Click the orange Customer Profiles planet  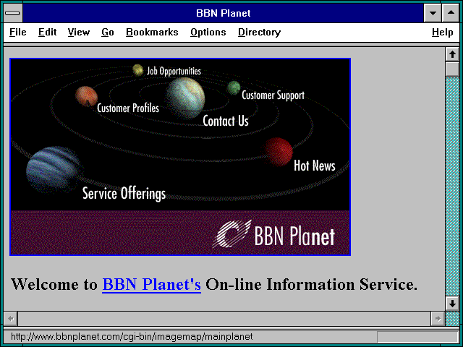click(86, 96)
